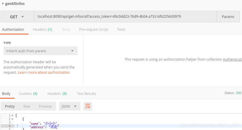Viewport: 242px width, 130px height.
Task: Click the TYPE label
Action: pyautogui.click(x=7, y=43)
